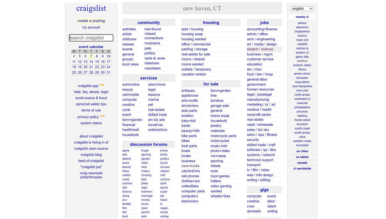386x219 pixels.
Task: Open the talent gigs link
Action: [272, 206]
